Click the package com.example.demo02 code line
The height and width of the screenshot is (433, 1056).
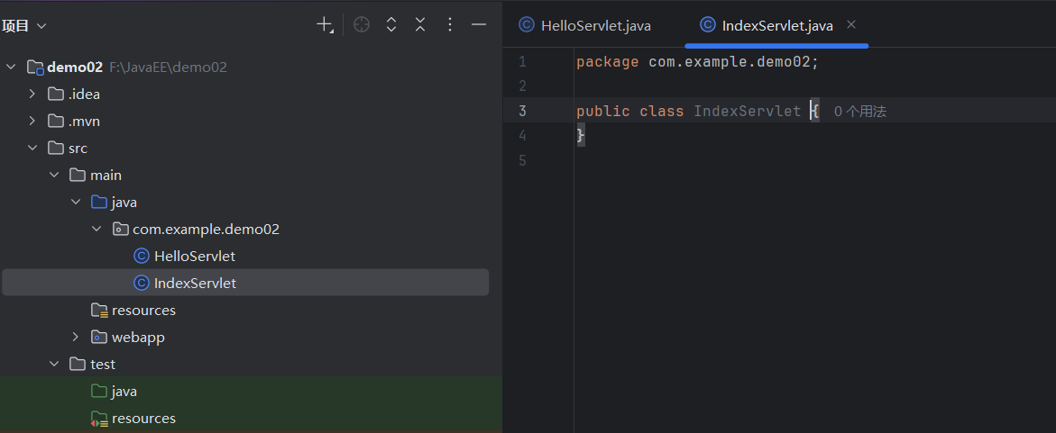coord(698,62)
